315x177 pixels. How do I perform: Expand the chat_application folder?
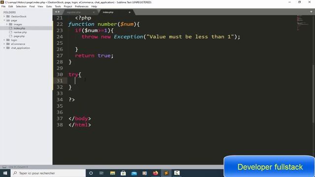pyautogui.click(x=4, y=48)
